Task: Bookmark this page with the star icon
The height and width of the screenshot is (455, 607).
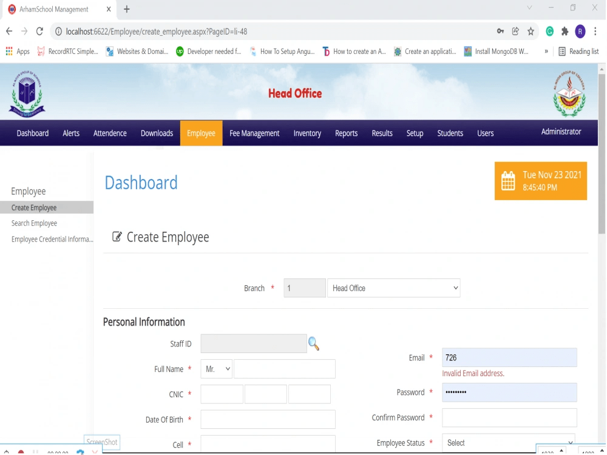Action: pos(531,32)
